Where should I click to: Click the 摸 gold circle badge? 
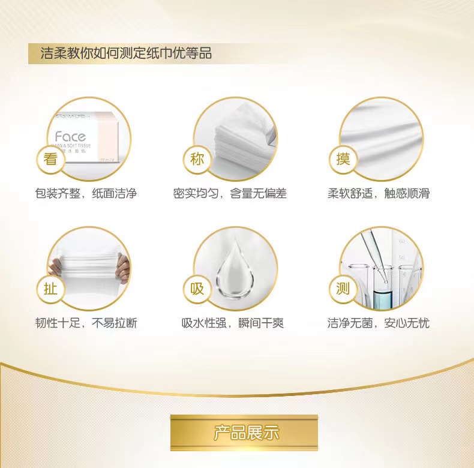click(x=343, y=160)
